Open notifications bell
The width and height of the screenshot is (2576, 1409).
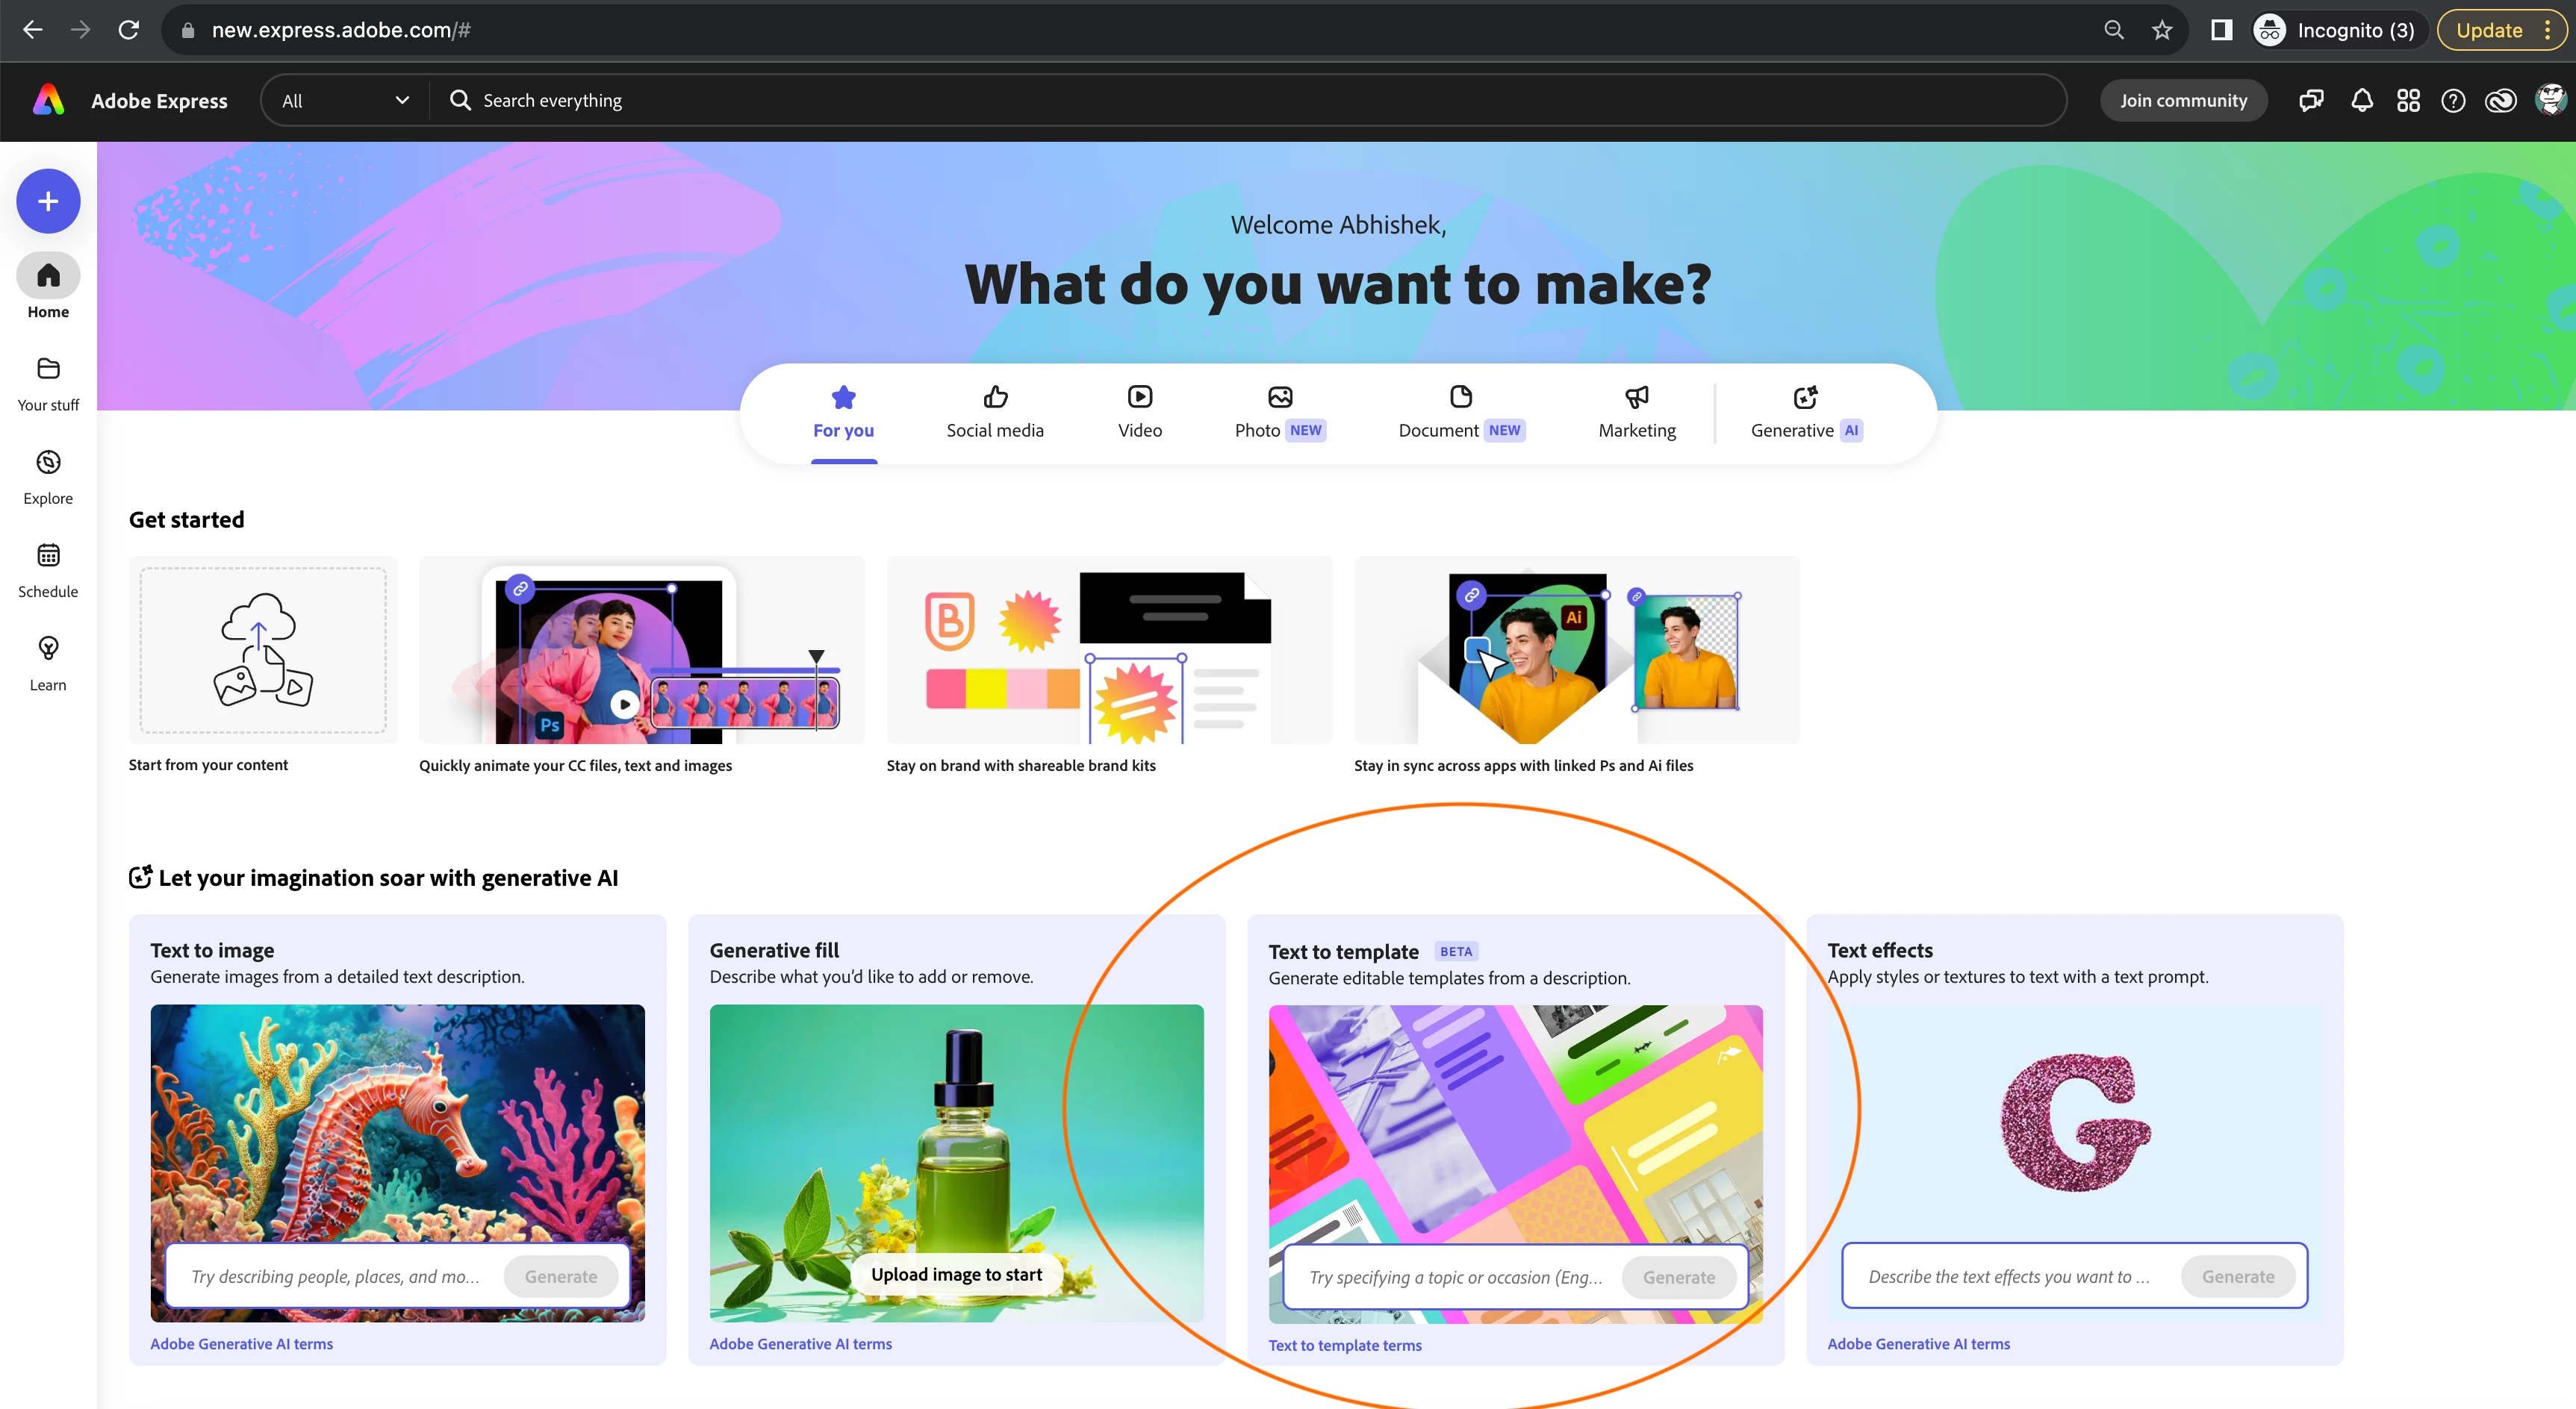[x=2361, y=100]
